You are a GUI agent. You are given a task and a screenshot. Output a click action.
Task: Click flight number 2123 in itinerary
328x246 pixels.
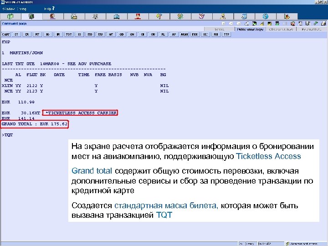pyautogui.click(x=32, y=91)
